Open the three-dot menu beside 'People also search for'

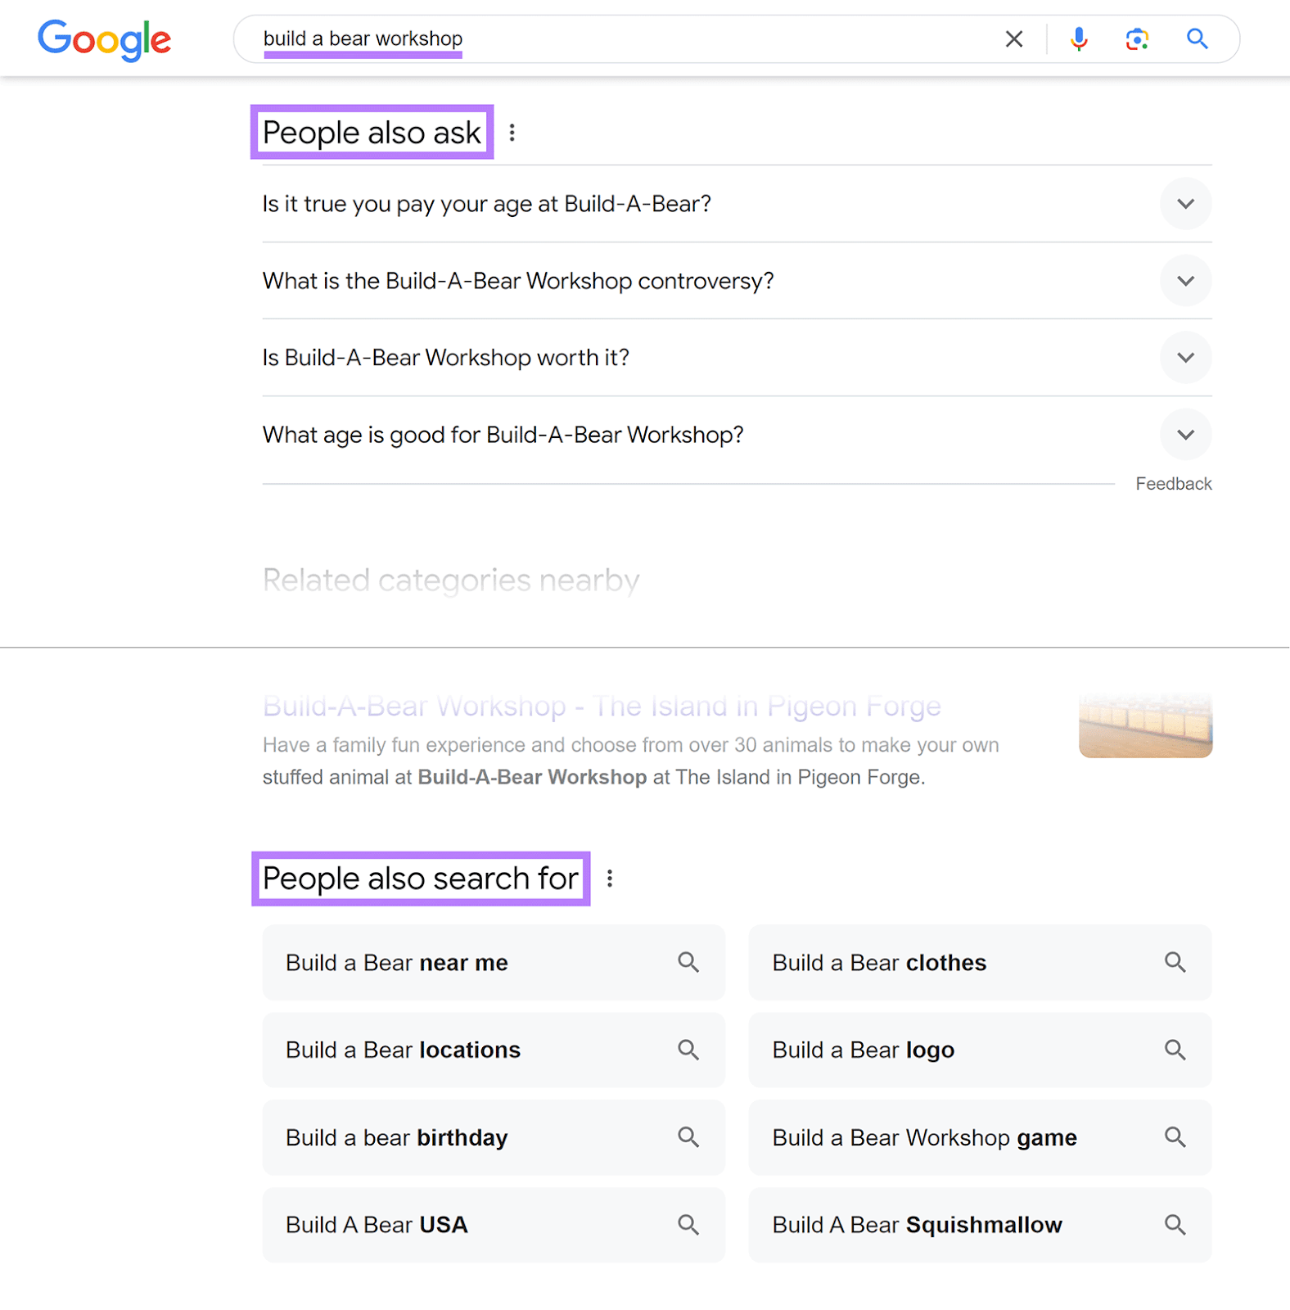coord(609,878)
